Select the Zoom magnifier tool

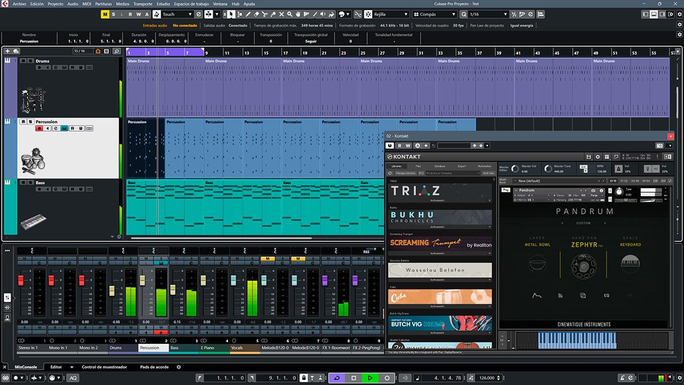coord(290,14)
